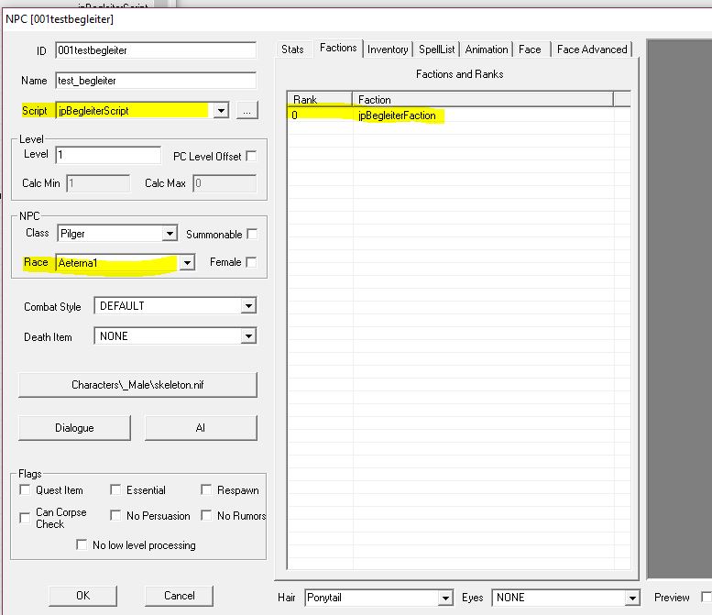
Task: Open the Race dropdown showing Aeterna1
Action: tap(187, 263)
